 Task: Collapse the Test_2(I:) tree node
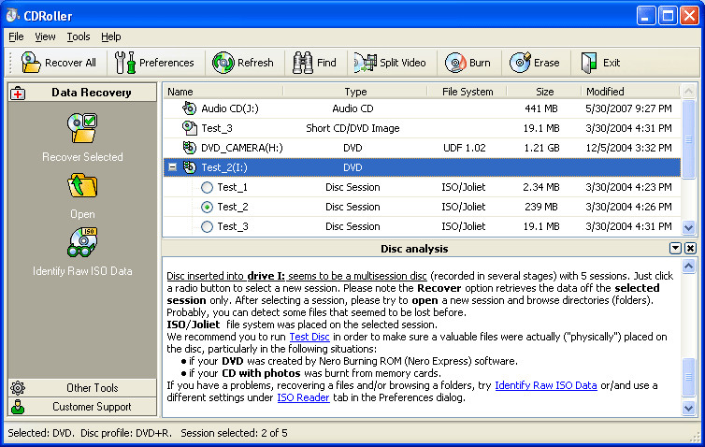(172, 167)
